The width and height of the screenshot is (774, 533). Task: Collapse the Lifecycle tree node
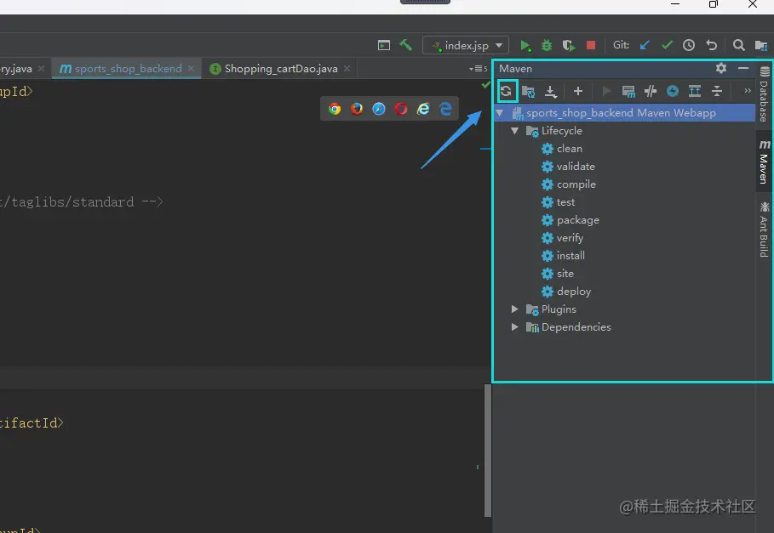515,131
